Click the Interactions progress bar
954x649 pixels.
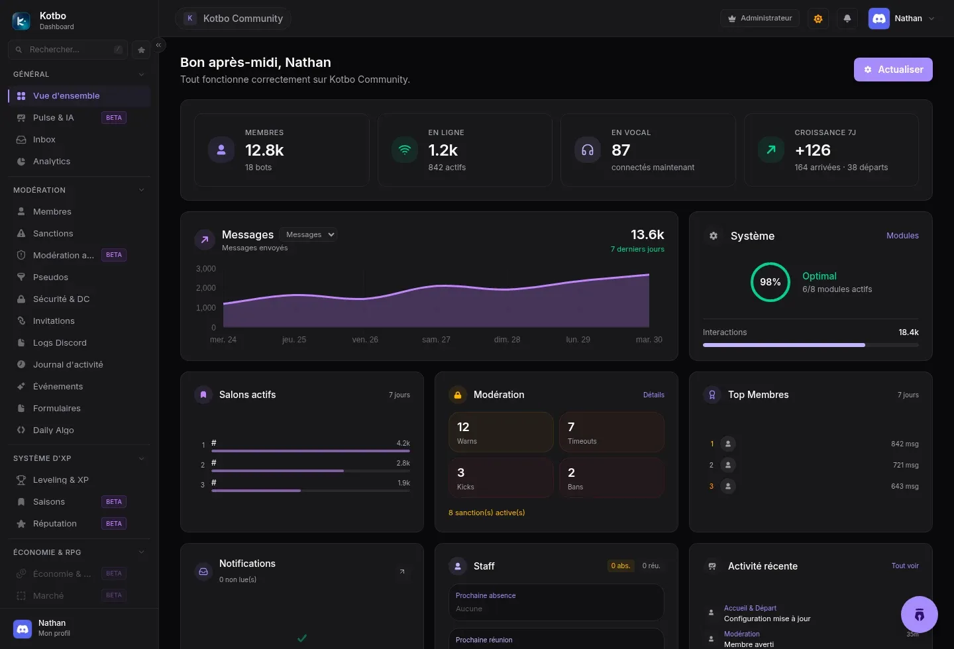(811, 345)
